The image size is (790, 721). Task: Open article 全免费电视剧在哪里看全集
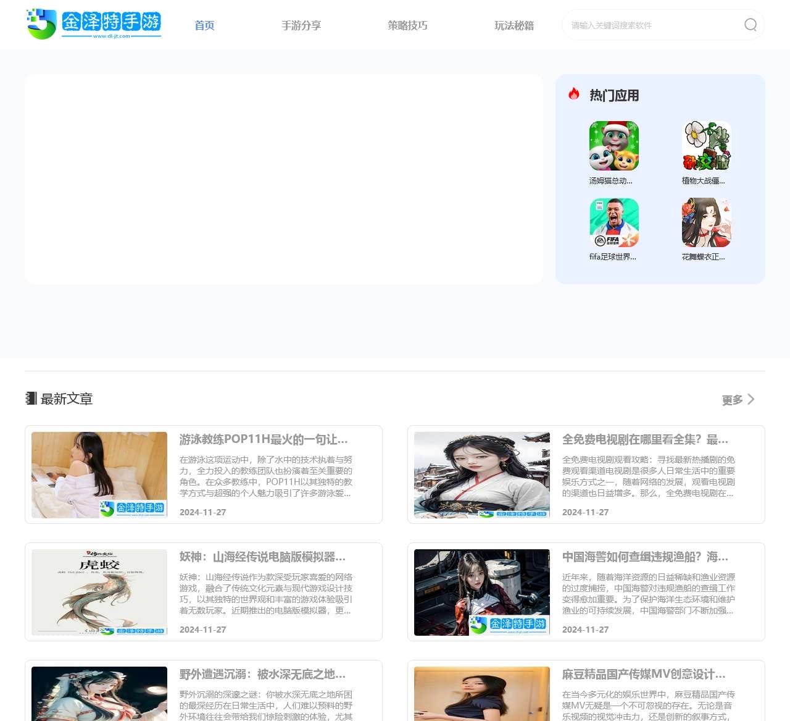645,439
